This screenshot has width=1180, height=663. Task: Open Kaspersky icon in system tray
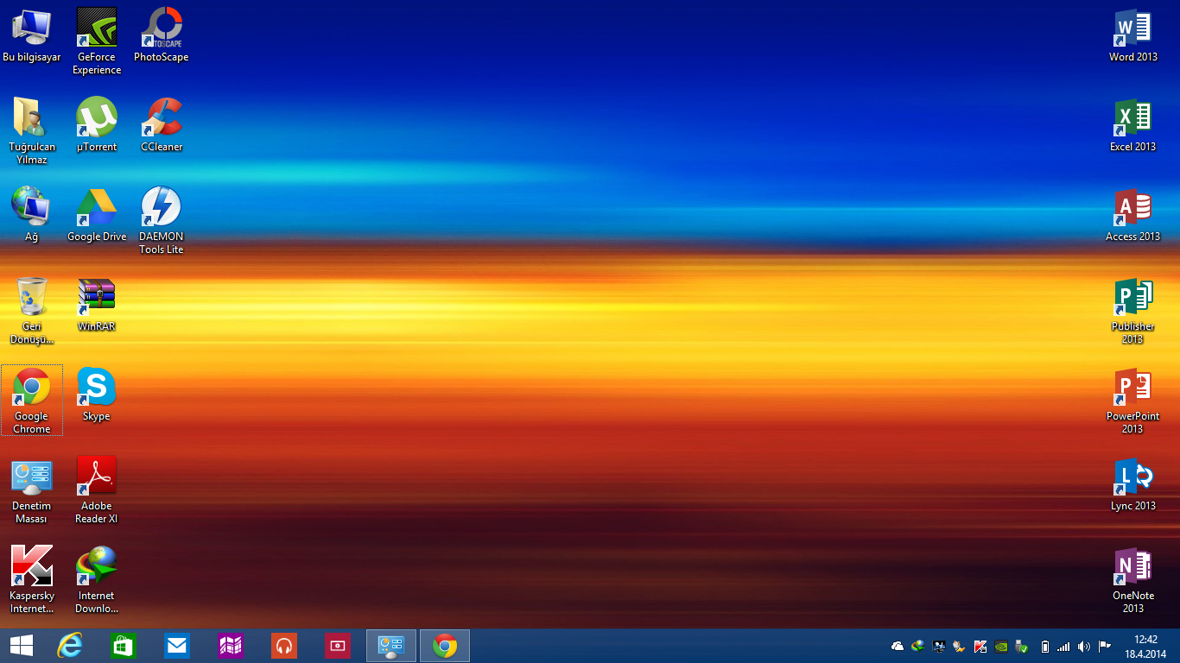pyautogui.click(x=980, y=646)
